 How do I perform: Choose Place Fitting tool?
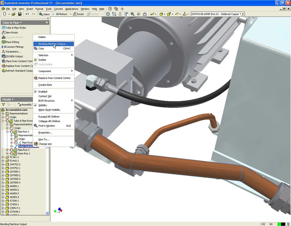click(10, 42)
